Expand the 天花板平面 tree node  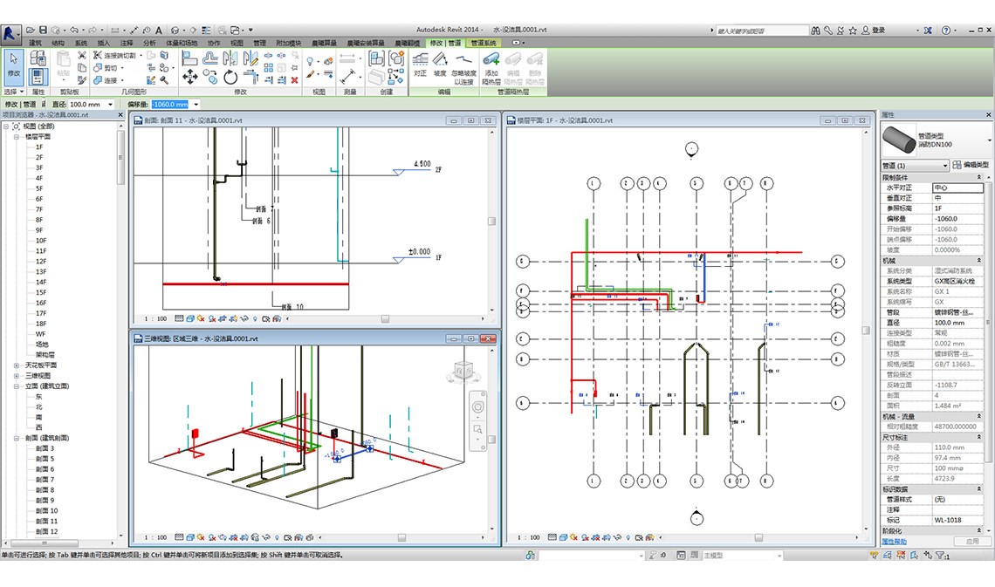pos(17,365)
